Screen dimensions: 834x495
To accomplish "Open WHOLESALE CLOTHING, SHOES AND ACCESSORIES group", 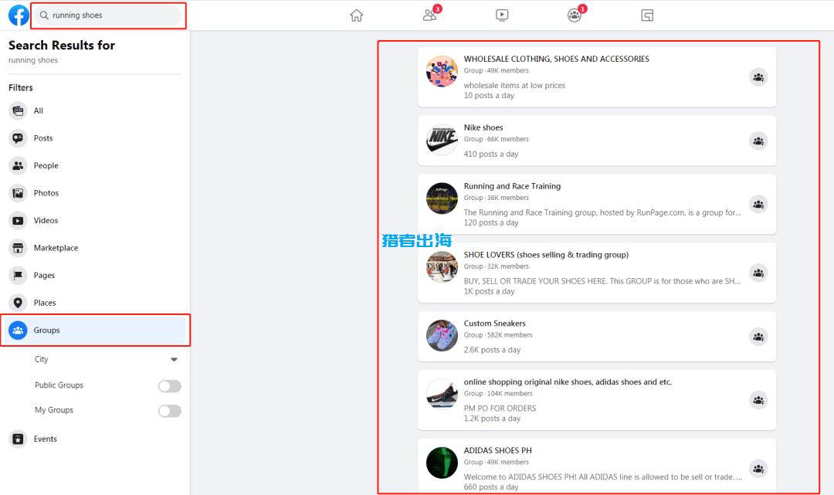I will [556, 59].
